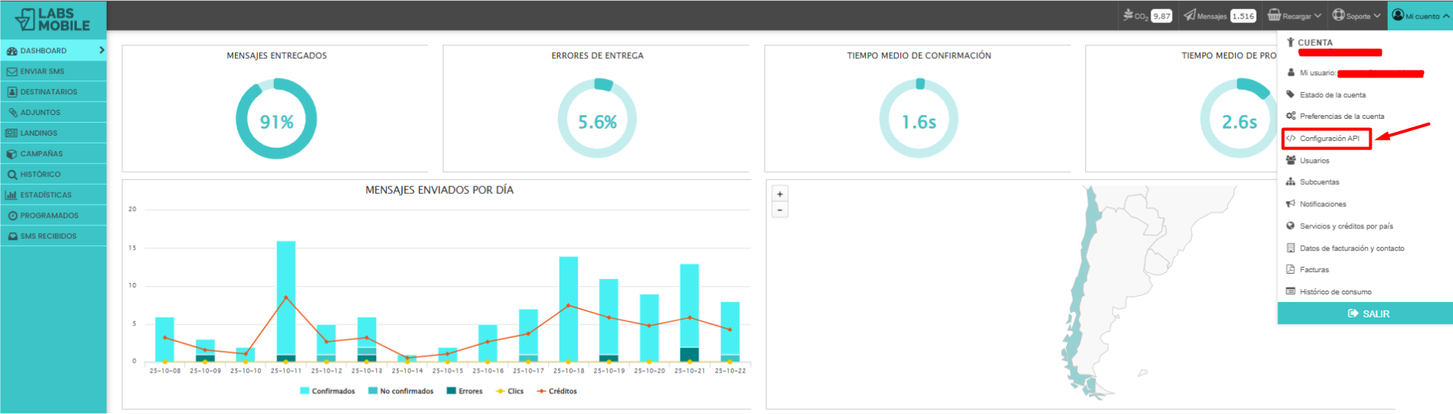Click the SALIR logout button
The image size is (1453, 414).
click(1365, 314)
